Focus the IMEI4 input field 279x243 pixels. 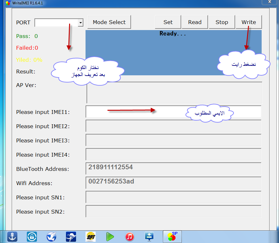point(174,154)
